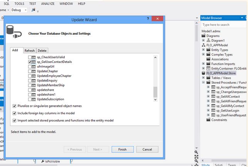
Task: Click the zoom out magnifier on designer
Action: 196,161
